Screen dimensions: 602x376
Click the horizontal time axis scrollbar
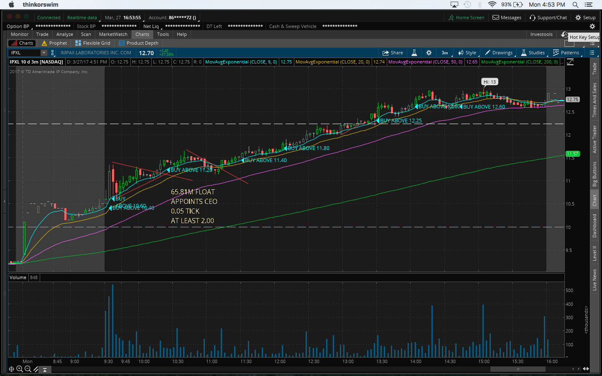[x=518, y=369]
